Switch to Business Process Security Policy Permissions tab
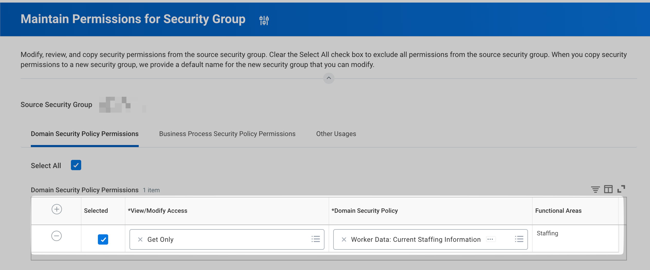Viewport: 650px width, 270px height. pyautogui.click(x=227, y=134)
